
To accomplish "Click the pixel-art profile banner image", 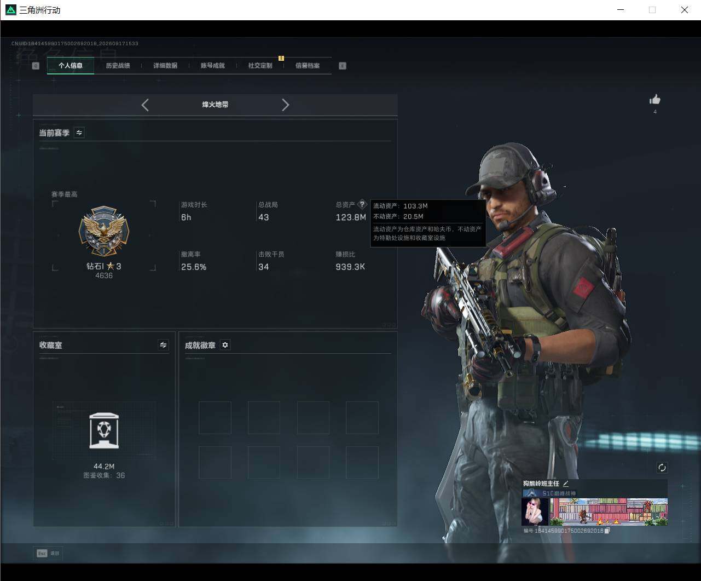I will click(609, 511).
